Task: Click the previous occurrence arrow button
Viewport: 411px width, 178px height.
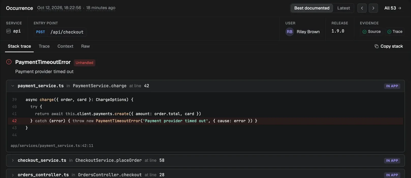Action: 362,8
